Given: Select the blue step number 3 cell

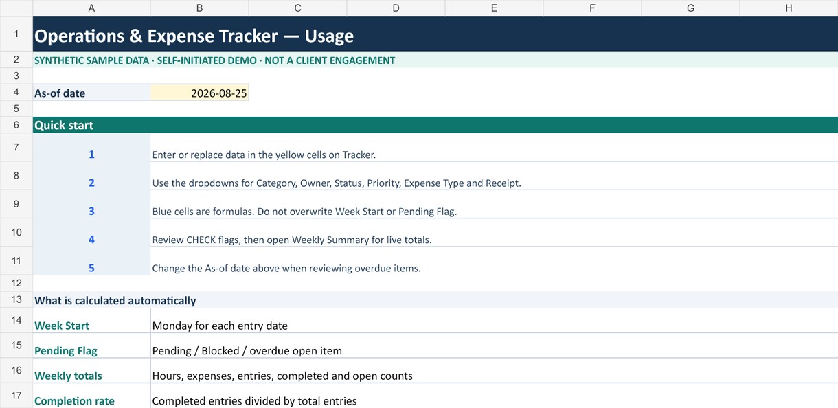Looking at the screenshot, I should (x=91, y=204).
